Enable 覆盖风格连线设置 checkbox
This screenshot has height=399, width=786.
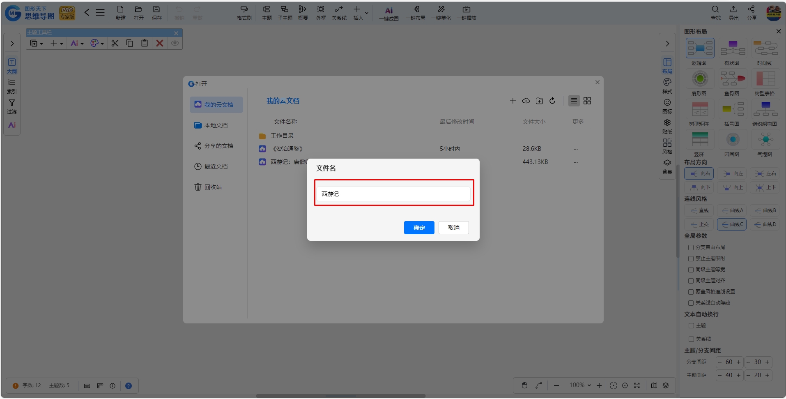tap(691, 292)
